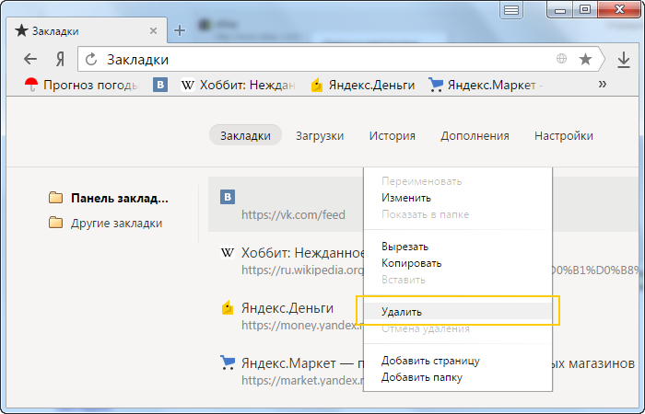The height and width of the screenshot is (414, 645).
Task: Select Хоббит: Нежданное bookmark title in list
Action: 302,253
